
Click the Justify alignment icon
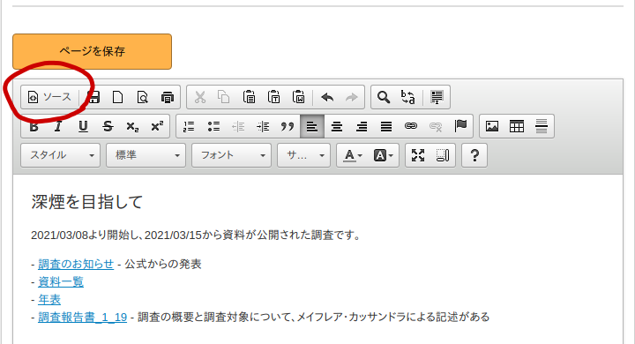pyautogui.click(x=386, y=126)
